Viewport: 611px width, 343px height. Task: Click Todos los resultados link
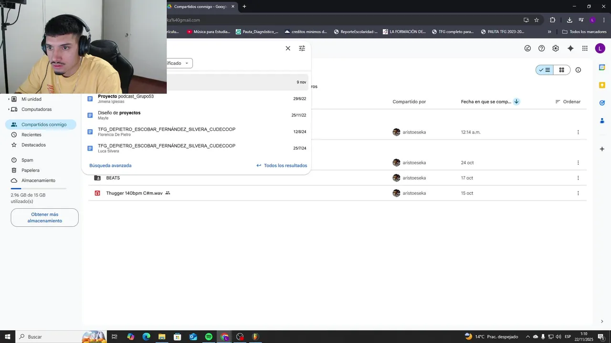(x=282, y=165)
